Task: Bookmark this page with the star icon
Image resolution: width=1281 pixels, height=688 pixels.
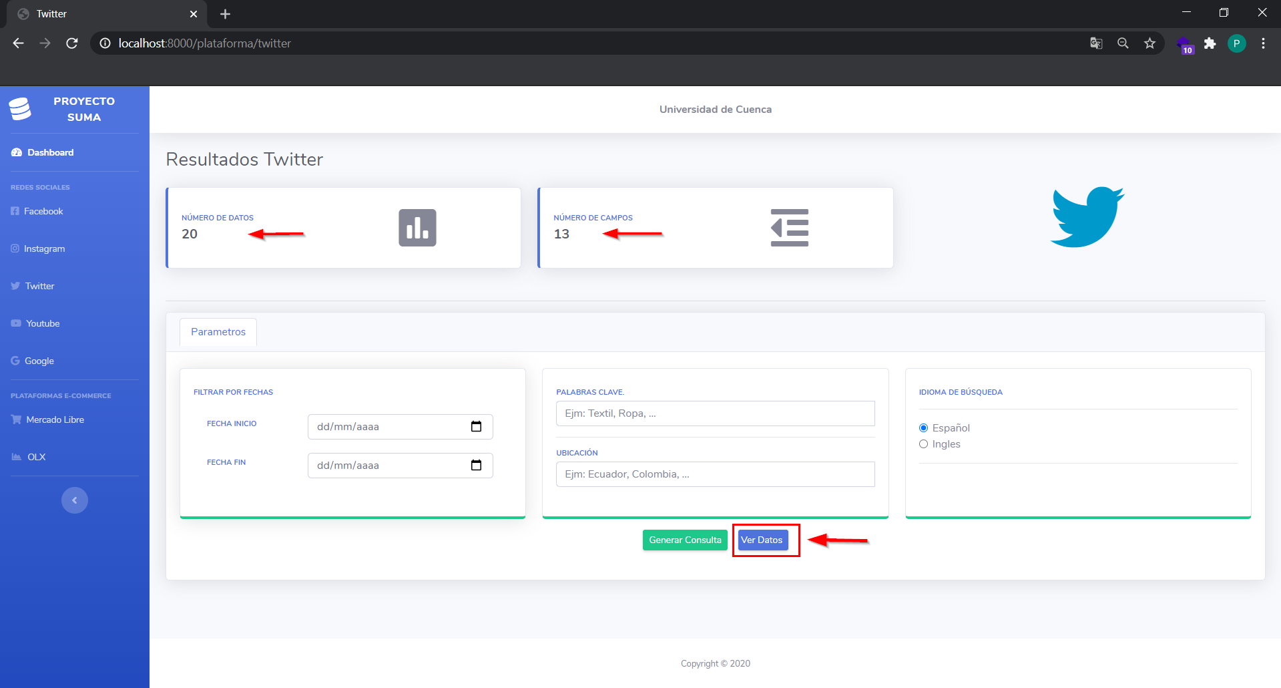Action: 1149,43
